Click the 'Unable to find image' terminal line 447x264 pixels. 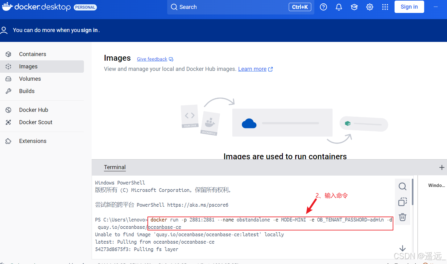[x=189, y=234]
